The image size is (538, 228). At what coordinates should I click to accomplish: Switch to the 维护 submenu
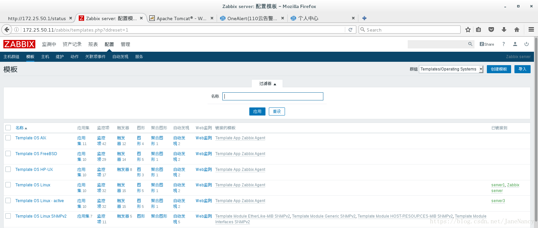(60, 57)
